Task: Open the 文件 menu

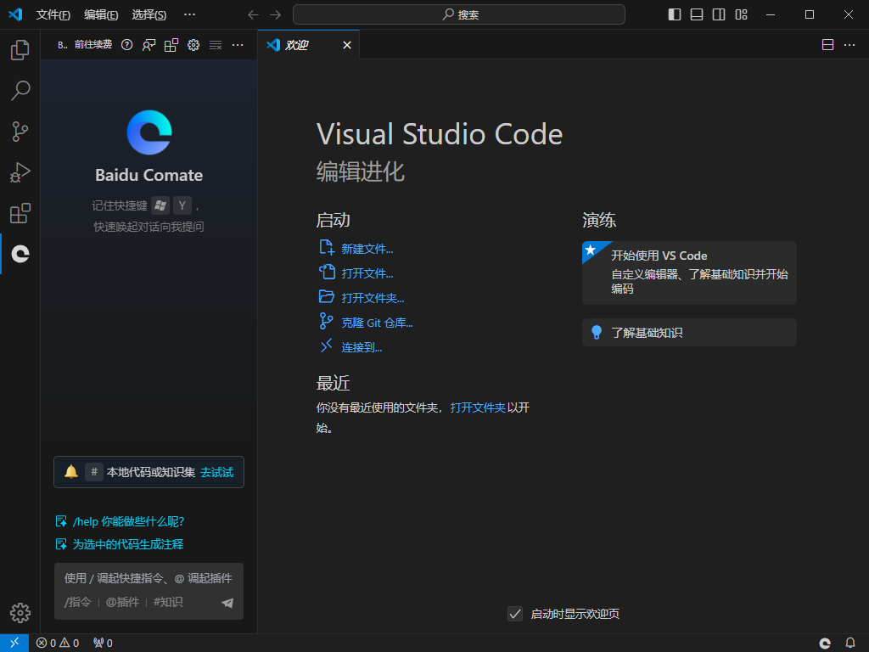Action: [x=53, y=14]
